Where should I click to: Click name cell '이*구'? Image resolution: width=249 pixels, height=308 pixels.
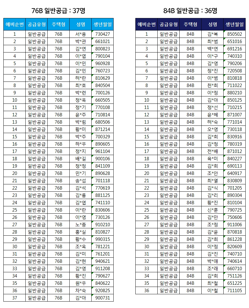click(x=212, y=56)
